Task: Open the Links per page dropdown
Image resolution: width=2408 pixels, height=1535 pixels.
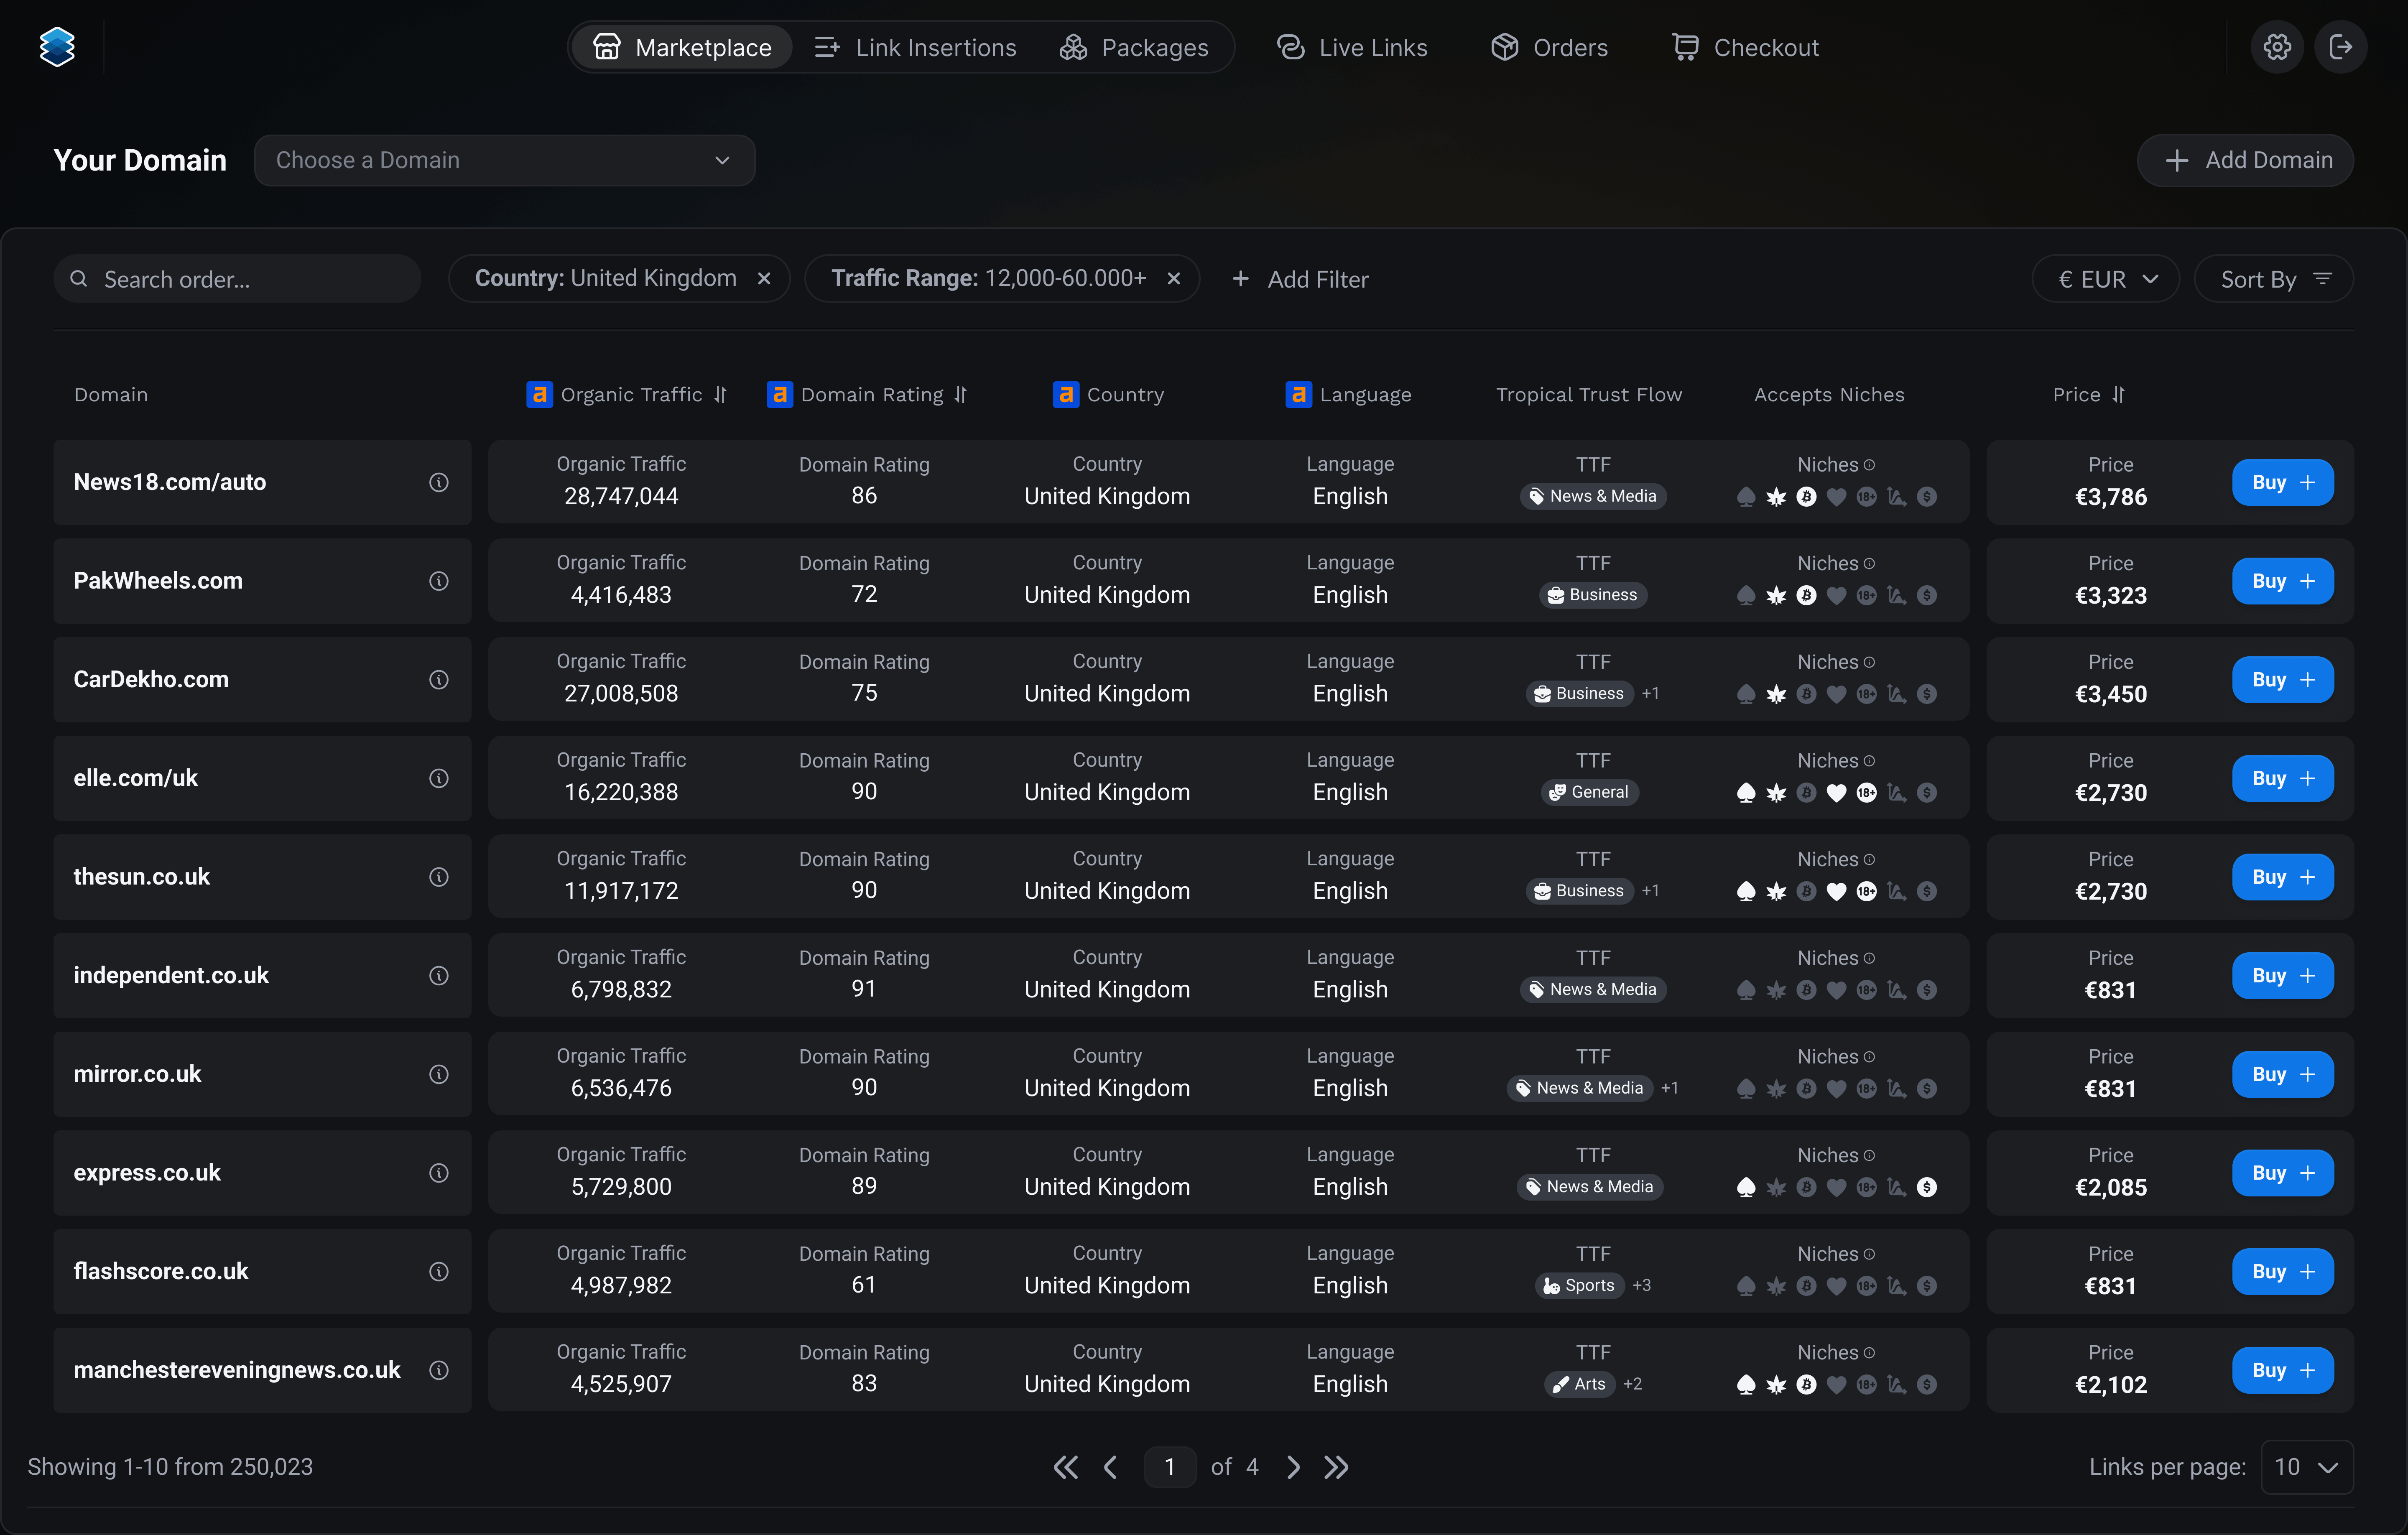Action: [x=2306, y=1467]
